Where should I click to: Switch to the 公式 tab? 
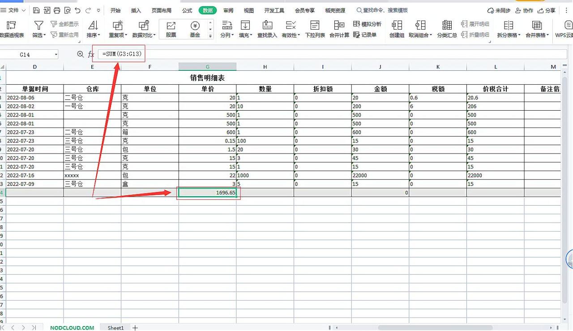(187, 10)
